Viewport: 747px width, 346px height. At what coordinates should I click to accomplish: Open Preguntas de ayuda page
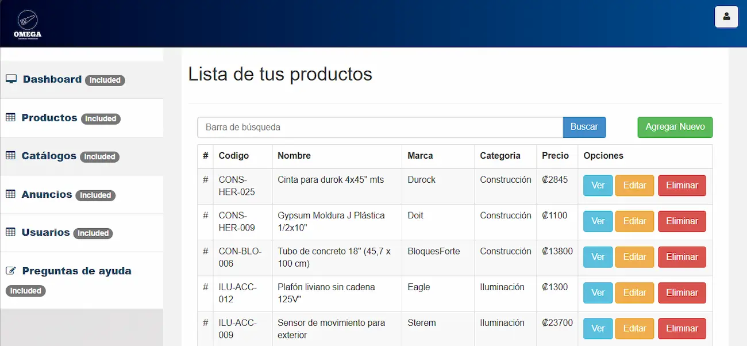click(x=76, y=271)
